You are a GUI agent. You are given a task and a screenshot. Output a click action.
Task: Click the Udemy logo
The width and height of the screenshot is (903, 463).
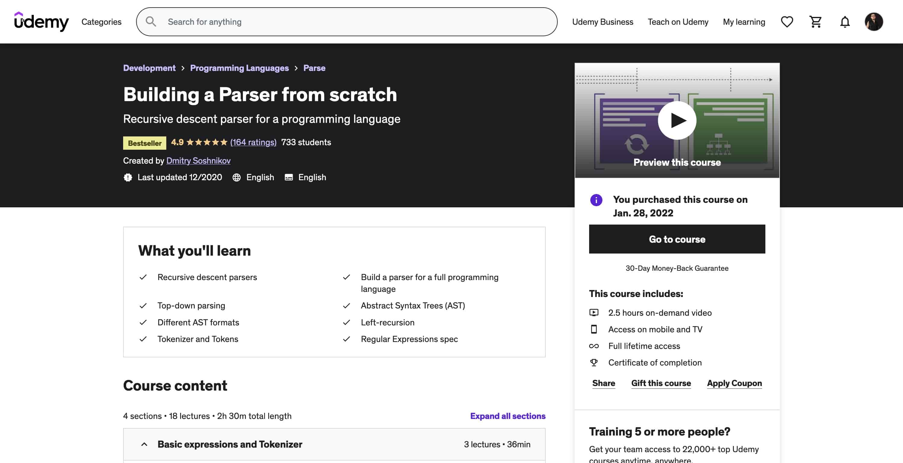[41, 21]
